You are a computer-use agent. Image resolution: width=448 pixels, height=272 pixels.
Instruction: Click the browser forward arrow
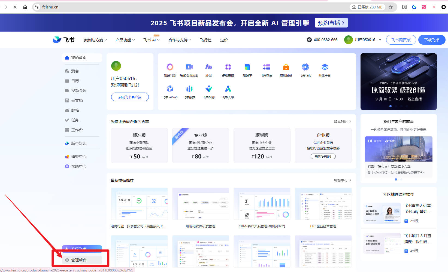click(5, 7)
